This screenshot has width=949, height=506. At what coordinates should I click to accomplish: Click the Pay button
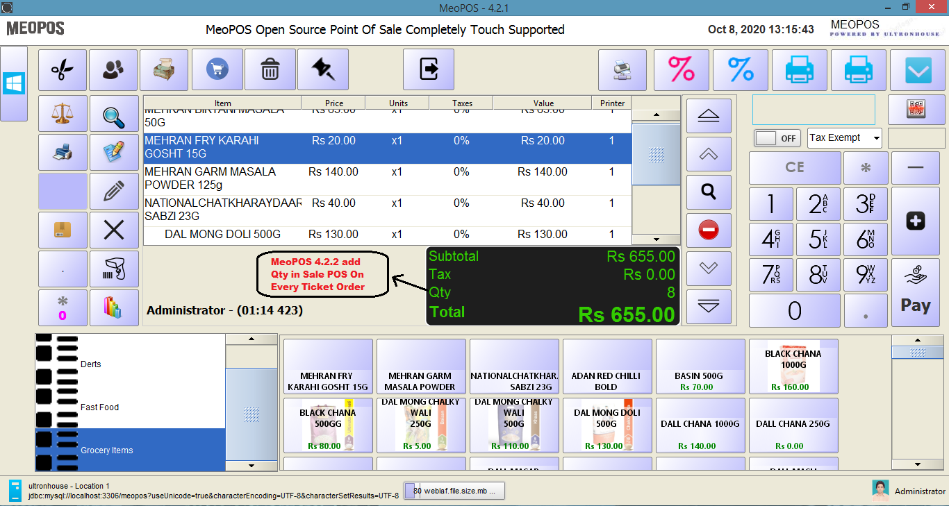tap(916, 292)
